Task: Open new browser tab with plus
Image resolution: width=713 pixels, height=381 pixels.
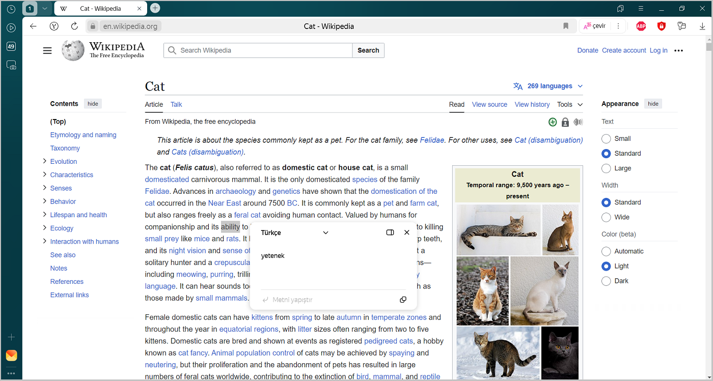Action: pyautogui.click(x=155, y=8)
